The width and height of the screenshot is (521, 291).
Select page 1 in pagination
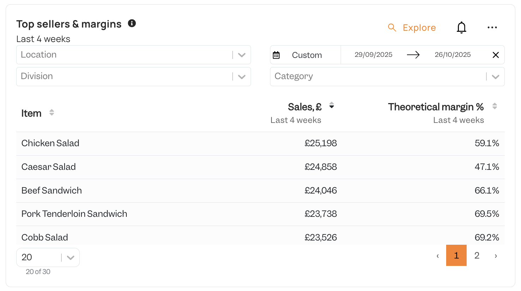pos(456,255)
